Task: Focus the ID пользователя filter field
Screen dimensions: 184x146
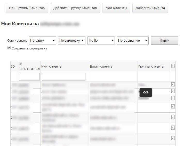Action: tap(29, 77)
